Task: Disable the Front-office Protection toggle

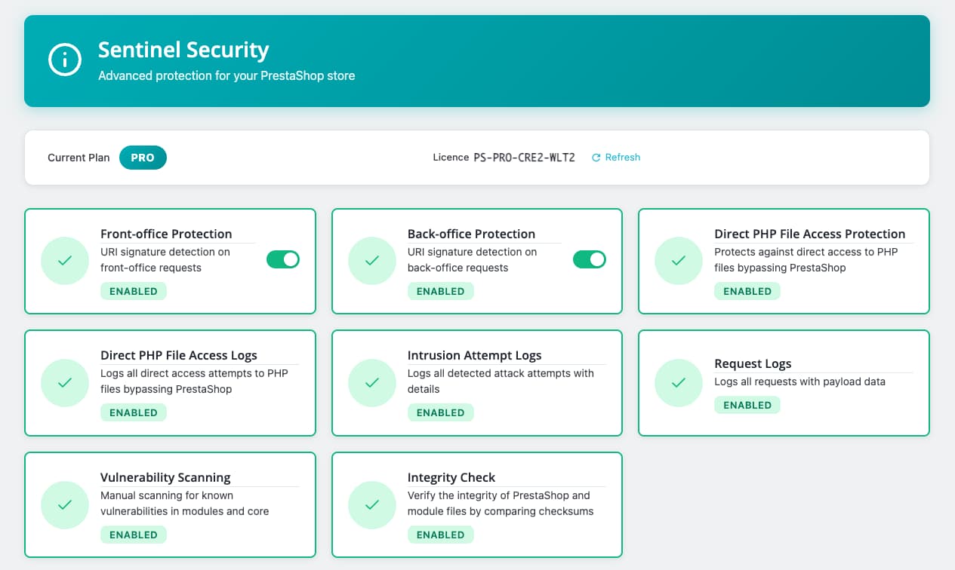Action: (x=282, y=259)
